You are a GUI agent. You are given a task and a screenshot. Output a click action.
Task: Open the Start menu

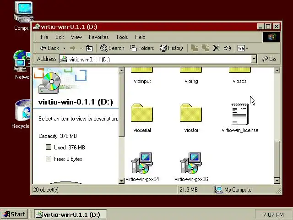pyautogui.click(x=14, y=214)
